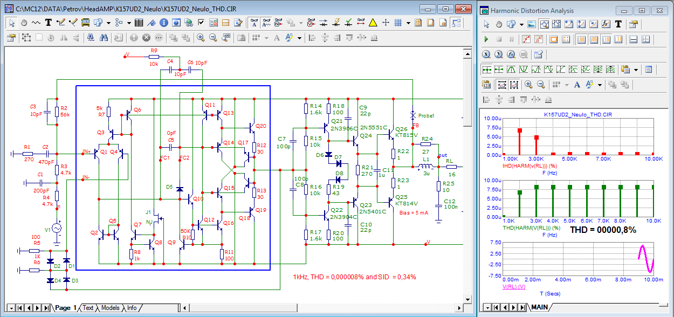Toggle the vertical grid lines button in analysis

[x=581, y=39]
